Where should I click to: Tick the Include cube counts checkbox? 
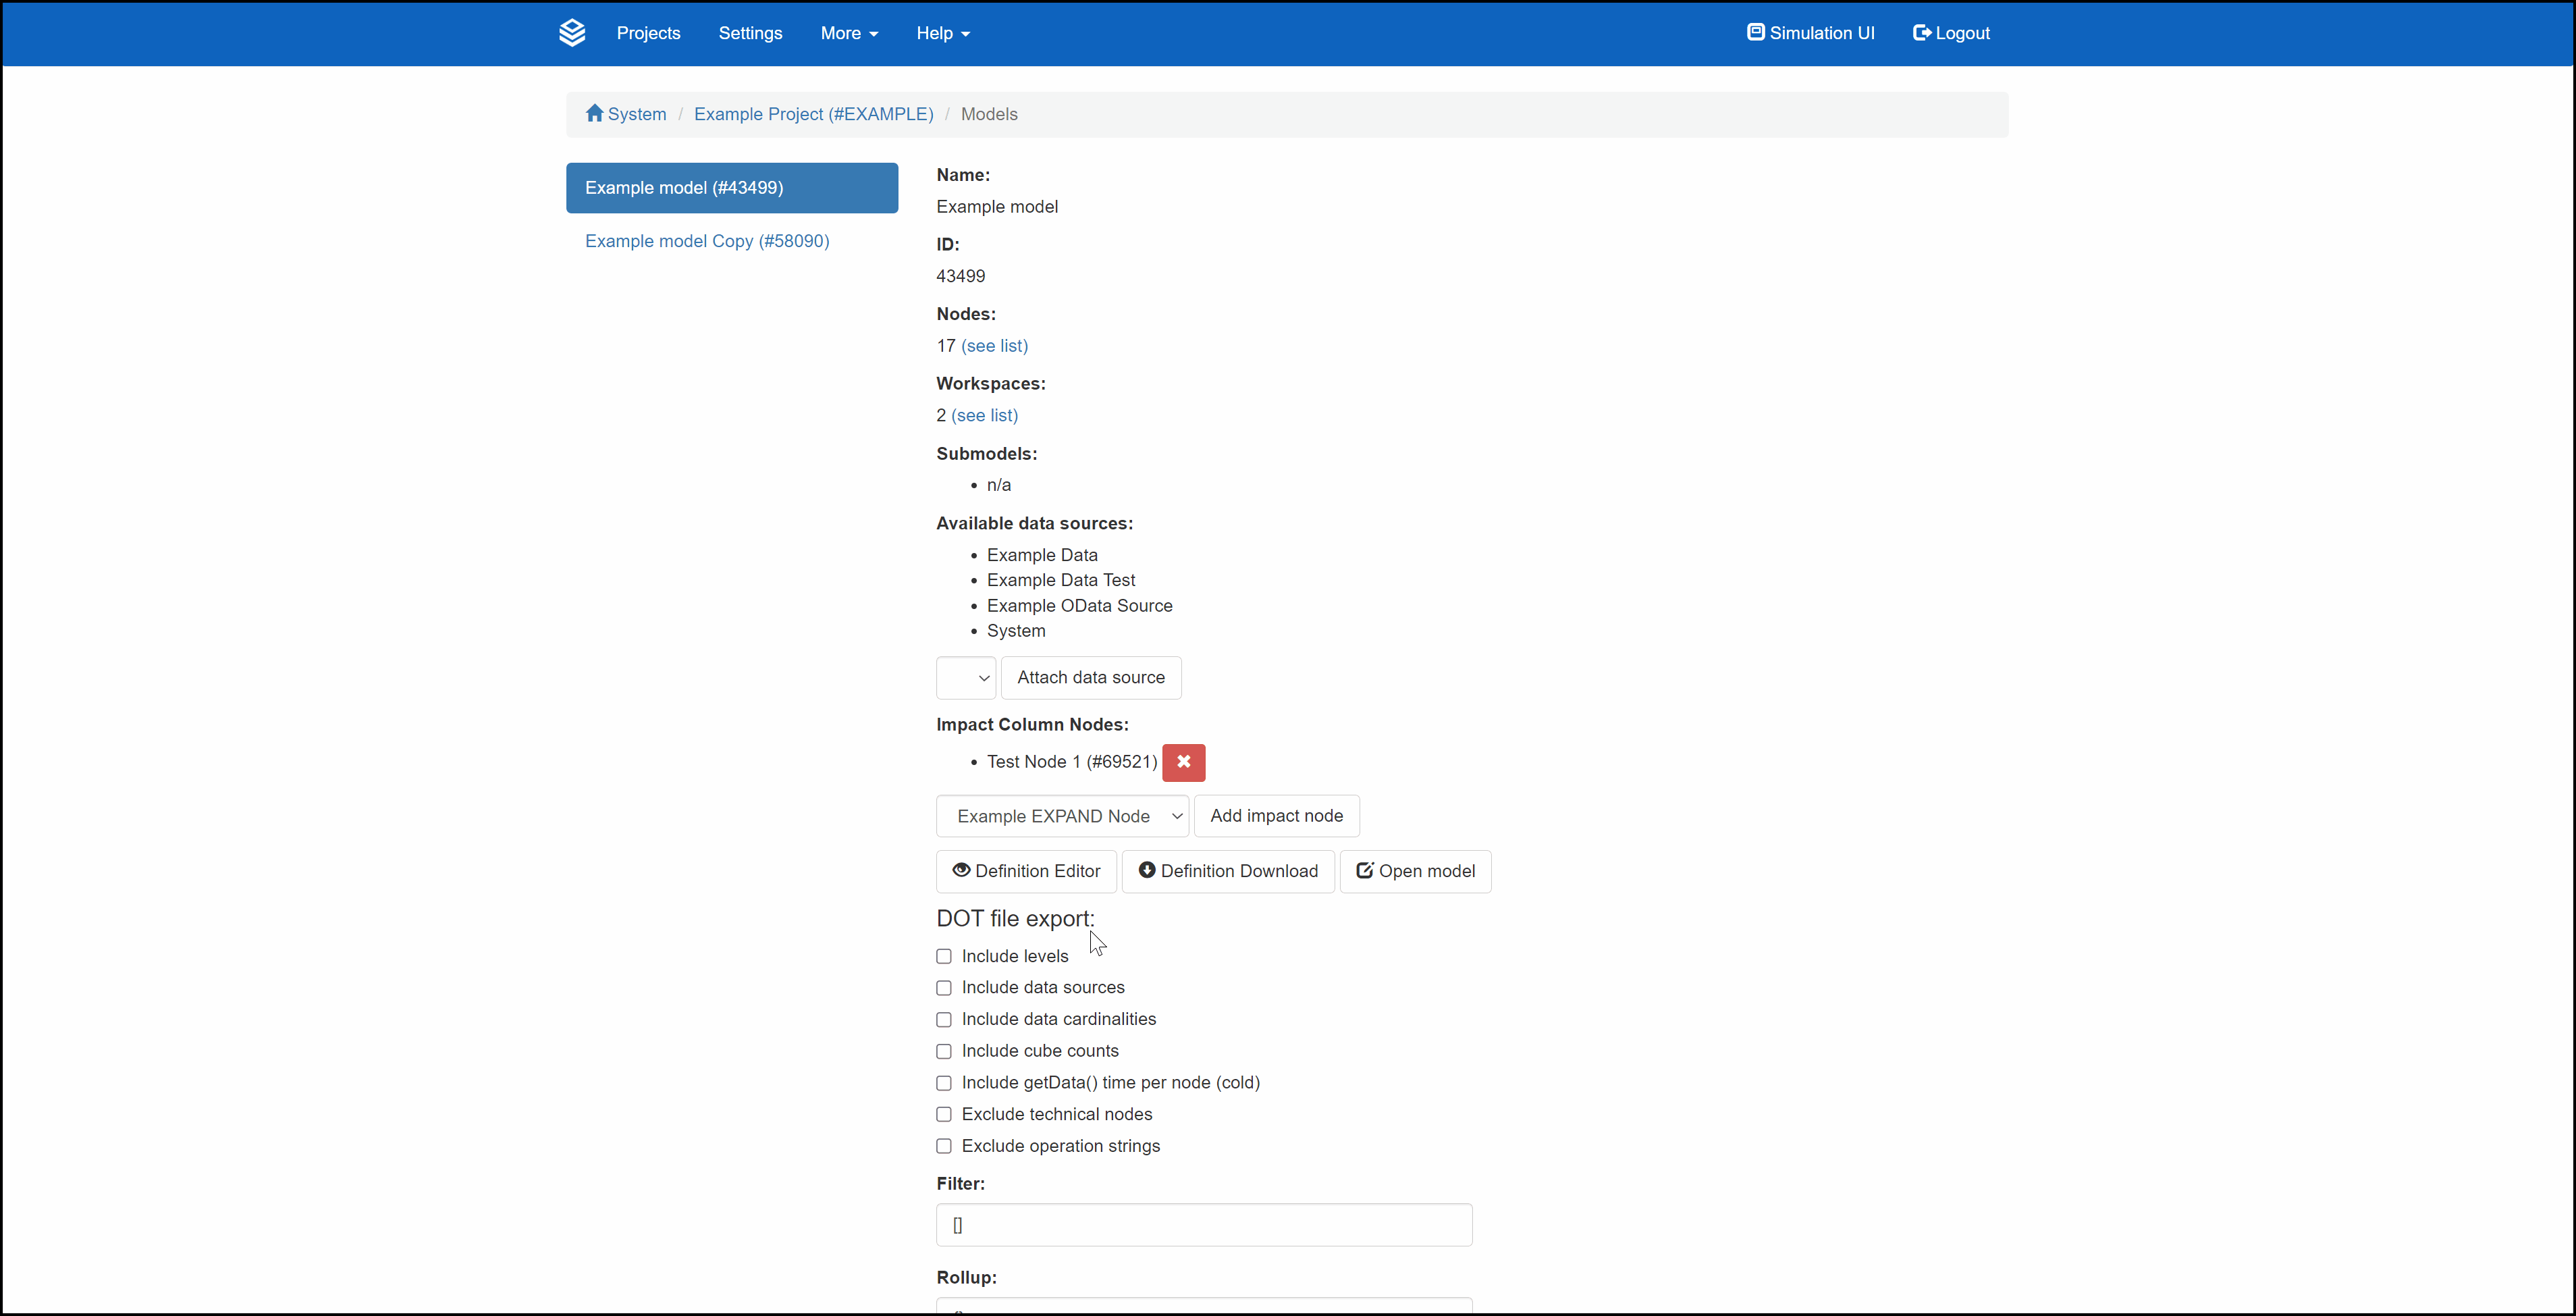pyautogui.click(x=944, y=1051)
